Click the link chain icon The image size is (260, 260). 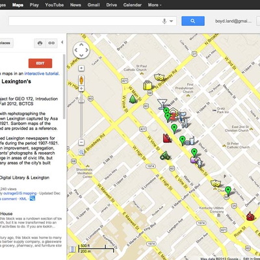pyautogui.click(x=51, y=43)
